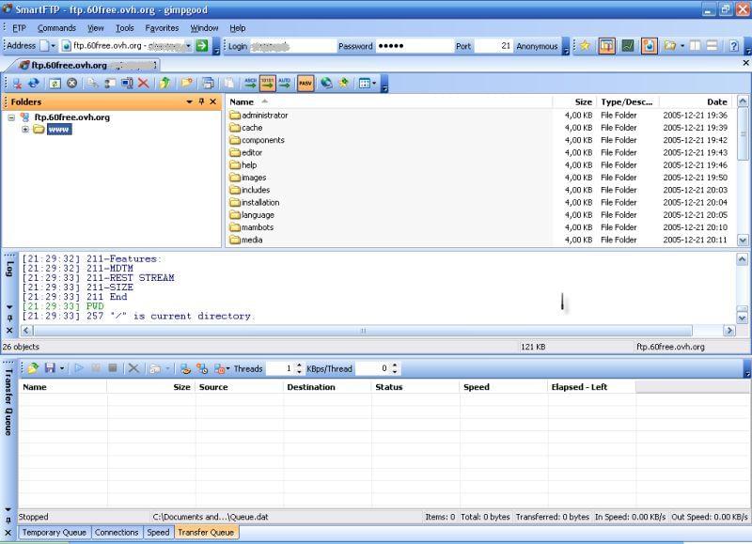The height and width of the screenshot is (544, 752).
Task: Sort file list by Size column
Action: tap(574, 101)
